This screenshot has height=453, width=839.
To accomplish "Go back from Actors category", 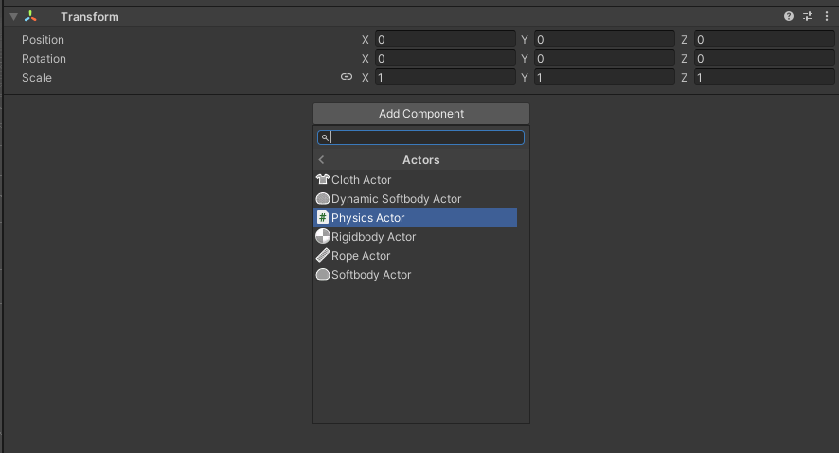I will pyautogui.click(x=322, y=160).
